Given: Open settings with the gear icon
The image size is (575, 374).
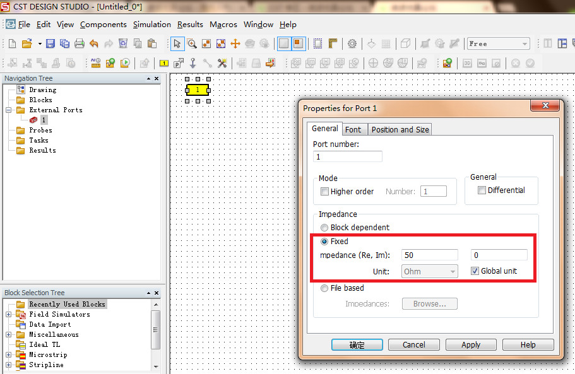Looking at the screenshot, I should (x=352, y=44).
